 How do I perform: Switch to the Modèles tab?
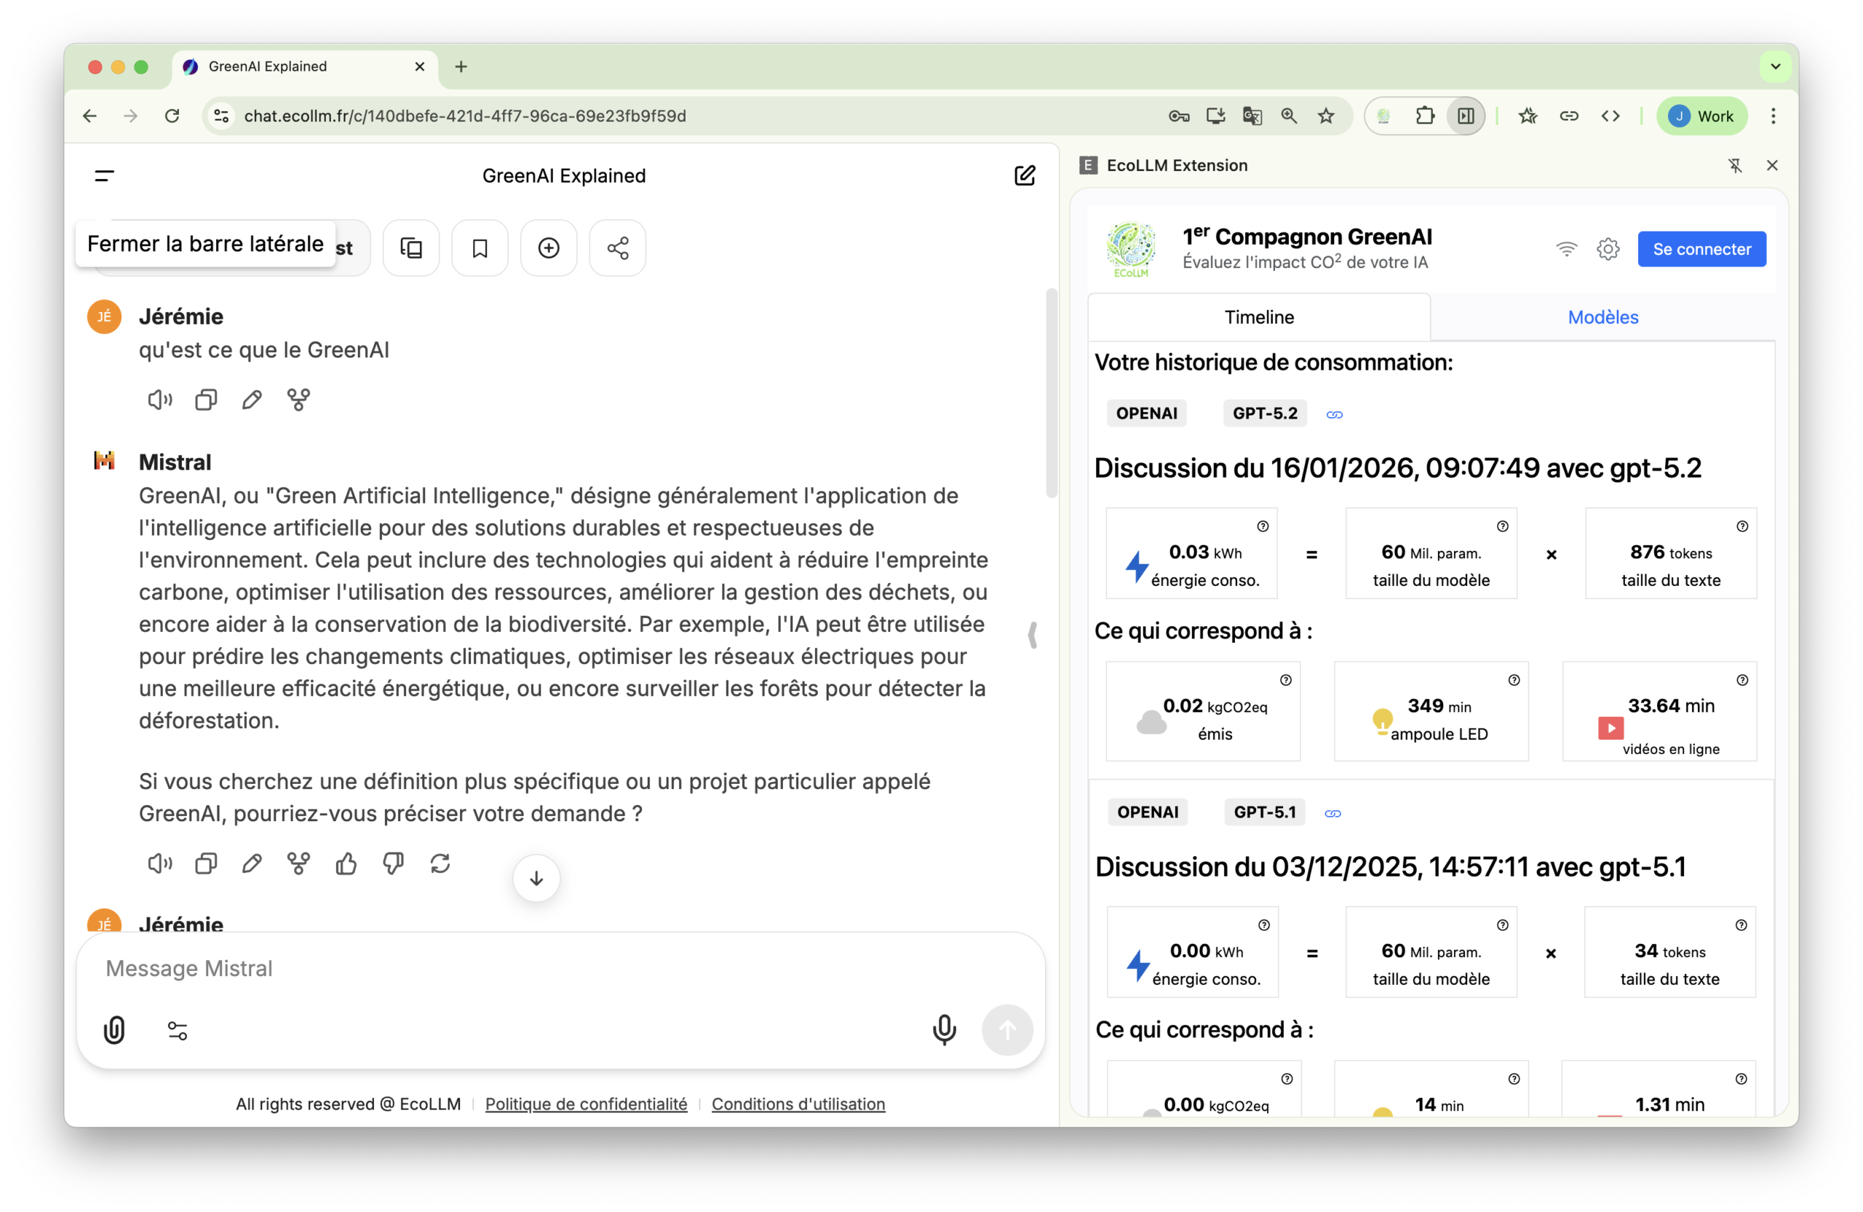pos(1603,317)
